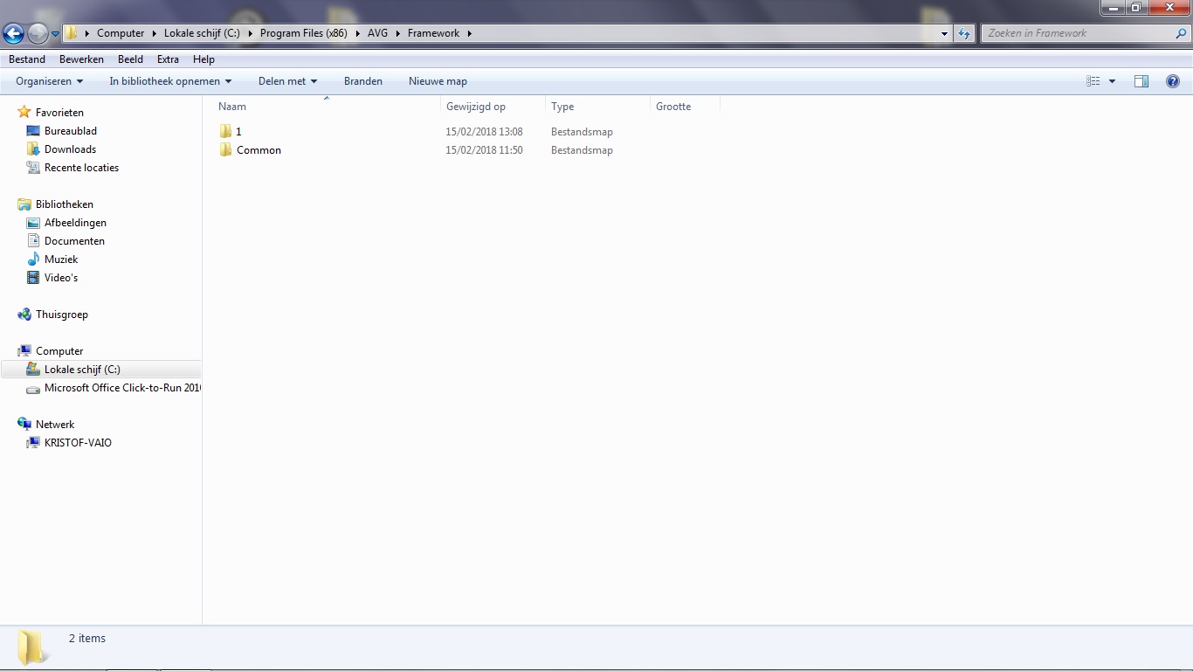This screenshot has height=671, width=1193.
Task: Expand the Delen met menu
Action: click(289, 81)
